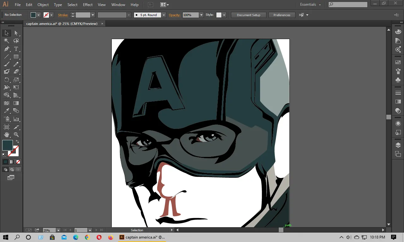Select the Lasso tool
Viewport: 404px width, 242px height.
pyautogui.click(x=16, y=41)
